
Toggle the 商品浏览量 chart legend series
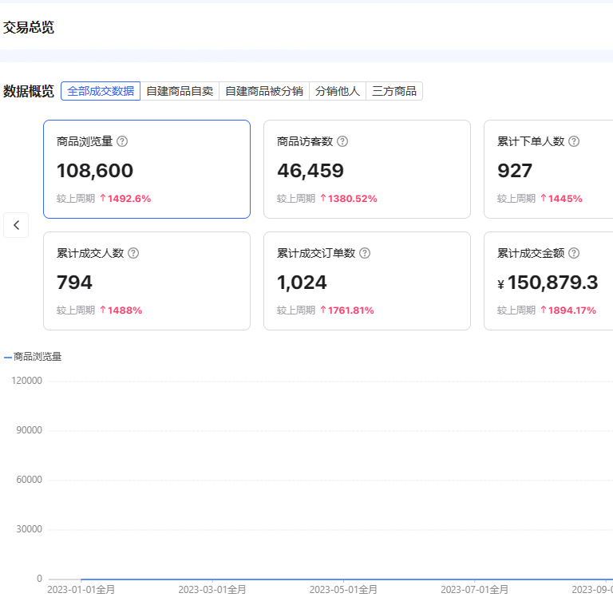[33, 357]
